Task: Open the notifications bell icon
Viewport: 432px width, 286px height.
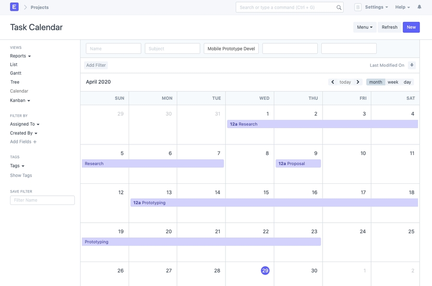Action: [419, 7]
